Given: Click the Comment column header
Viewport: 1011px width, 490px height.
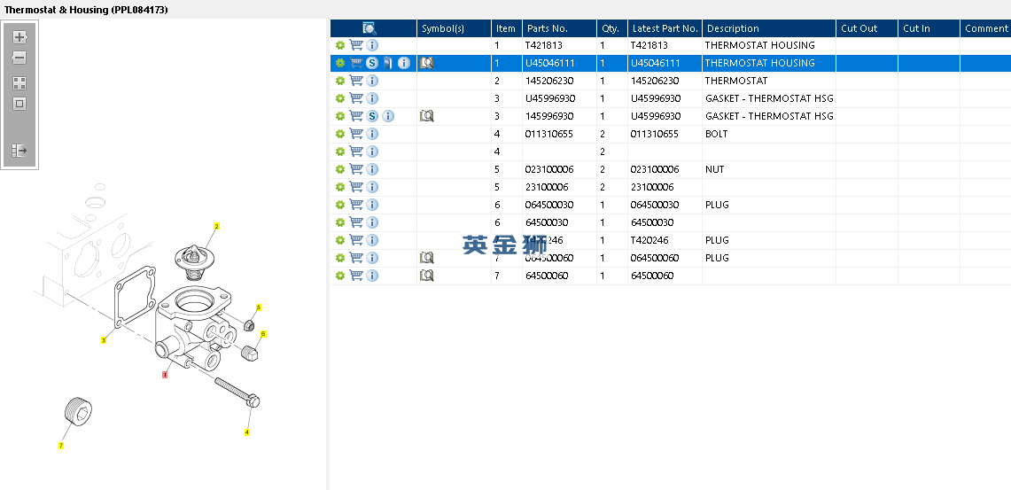Looking at the screenshot, I should pyautogui.click(x=985, y=28).
